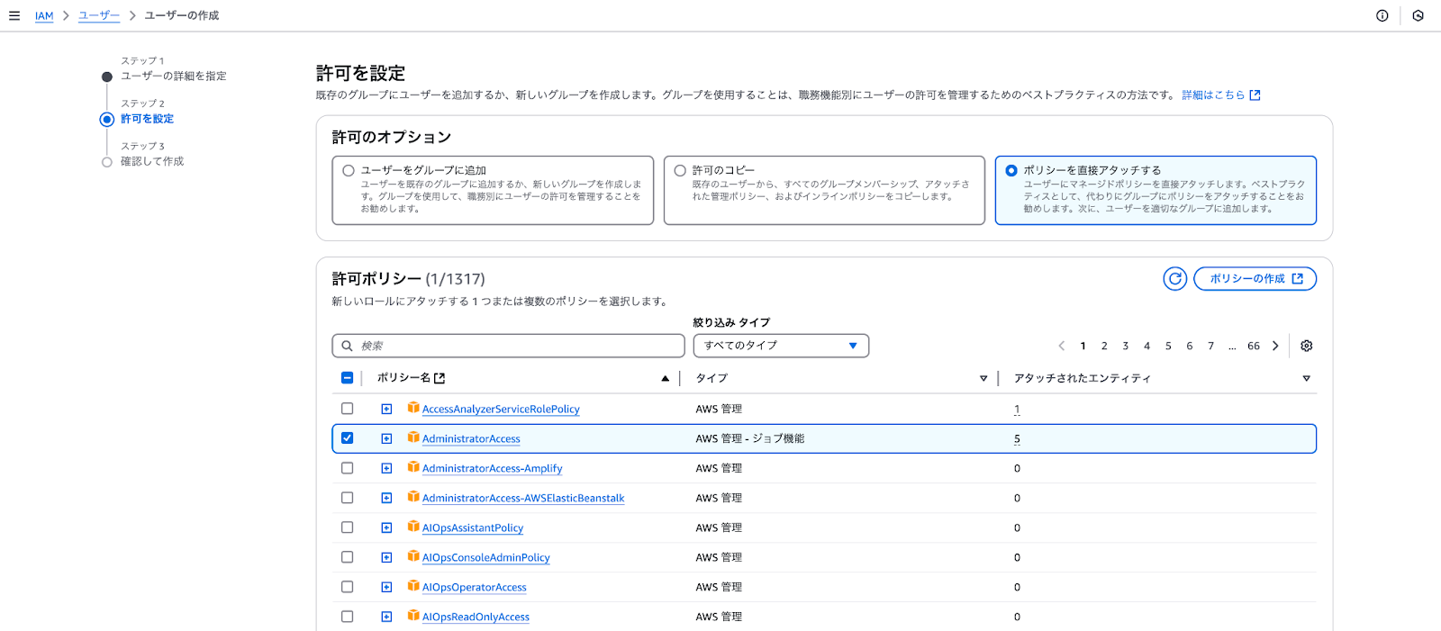Image resolution: width=1441 pixels, height=631 pixels.
Task: Go to IAM breadcrumb
Action: coord(44,16)
